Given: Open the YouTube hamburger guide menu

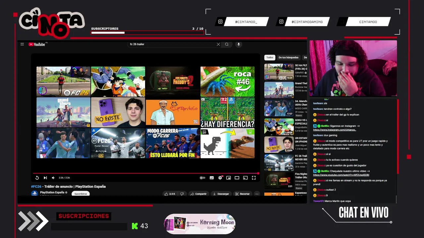Looking at the screenshot, I should click(x=22, y=44).
